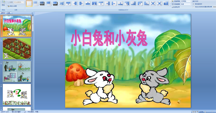Close the slide thumbnail pane
Image resolution: width=216 pixels, height=113 pixels.
point(32,13)
